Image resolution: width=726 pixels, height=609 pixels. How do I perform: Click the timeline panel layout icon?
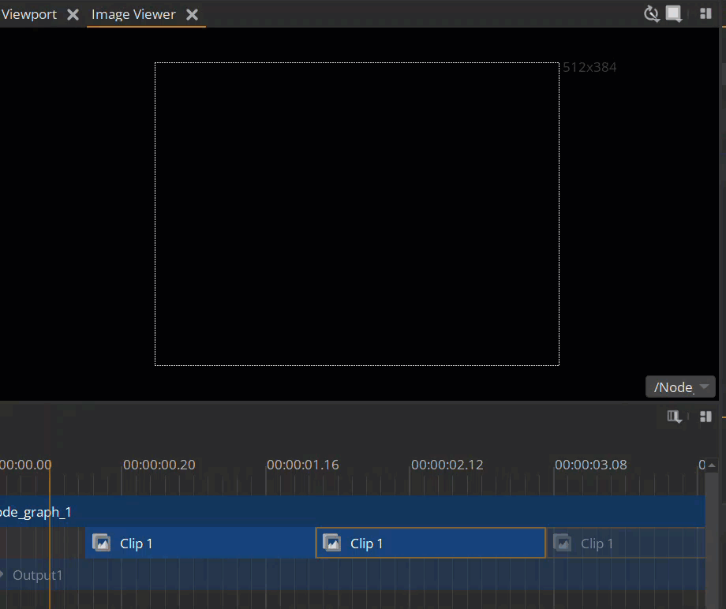(705, 417)
